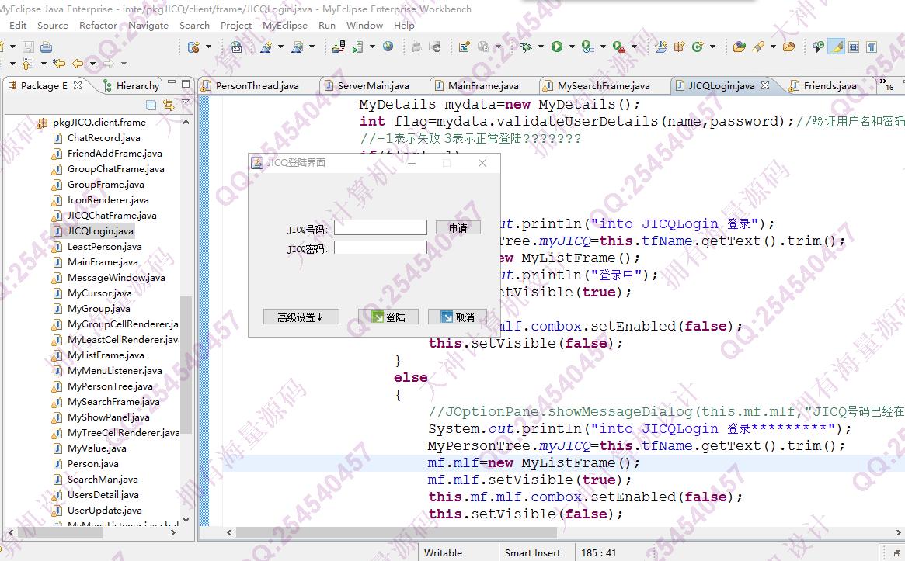Open the Edit menu

click(18, 26)
